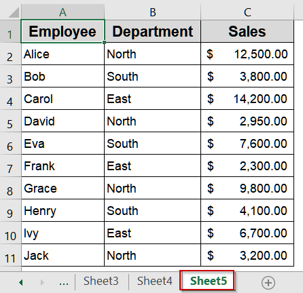Viewport: 303px width, 293px height.
Task: Select row 4 header
Action: click(10, 98)
